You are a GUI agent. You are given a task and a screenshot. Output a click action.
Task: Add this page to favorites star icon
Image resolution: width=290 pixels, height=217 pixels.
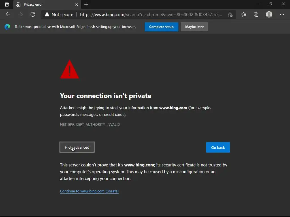[x=230, y=15]
